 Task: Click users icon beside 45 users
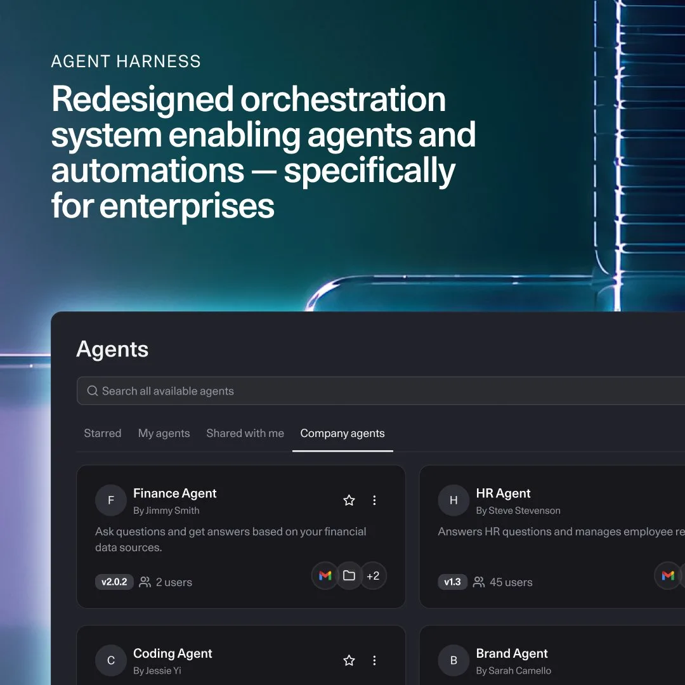tap(479, 582)
